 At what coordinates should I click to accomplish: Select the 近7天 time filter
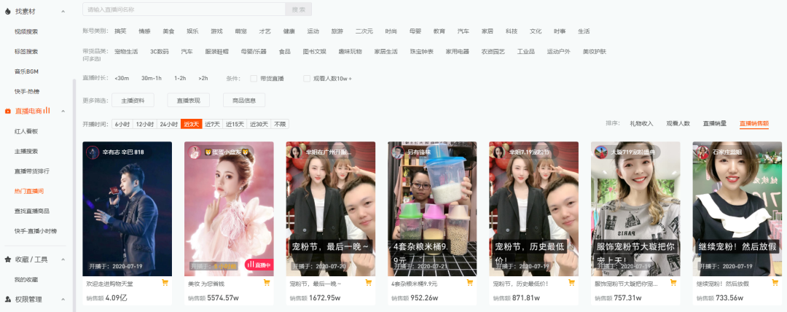click(x=213, y=124)
